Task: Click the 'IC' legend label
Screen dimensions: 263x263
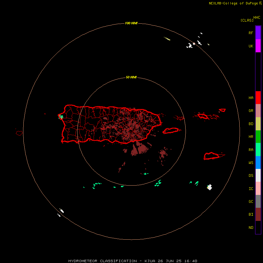Action: (x=251, y=189)
